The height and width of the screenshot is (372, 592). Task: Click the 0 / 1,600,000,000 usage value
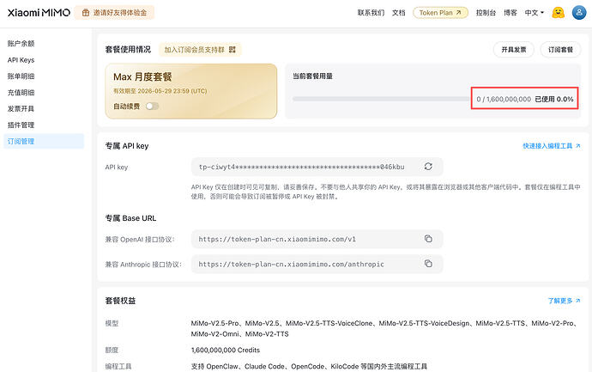pos(504,99)
